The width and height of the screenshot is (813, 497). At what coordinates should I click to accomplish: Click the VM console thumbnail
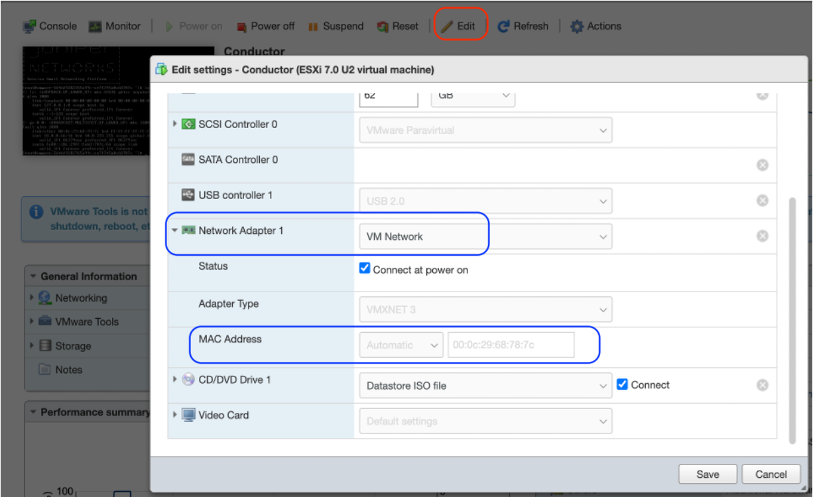[x=118, y=101]
